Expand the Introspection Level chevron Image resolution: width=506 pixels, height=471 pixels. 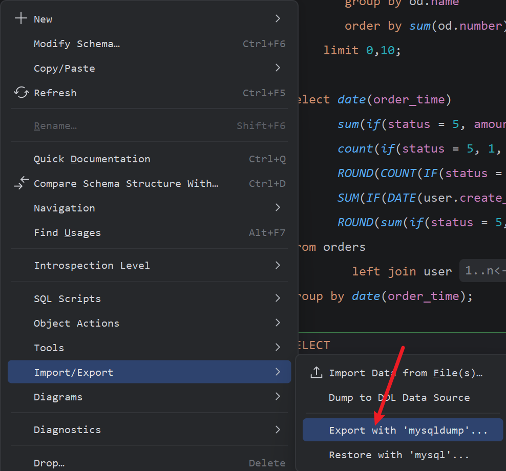point(278,265)
